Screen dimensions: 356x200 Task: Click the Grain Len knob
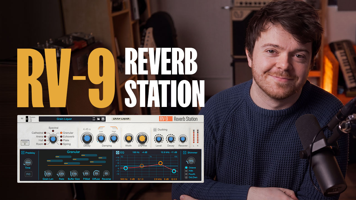pos(48,174)
